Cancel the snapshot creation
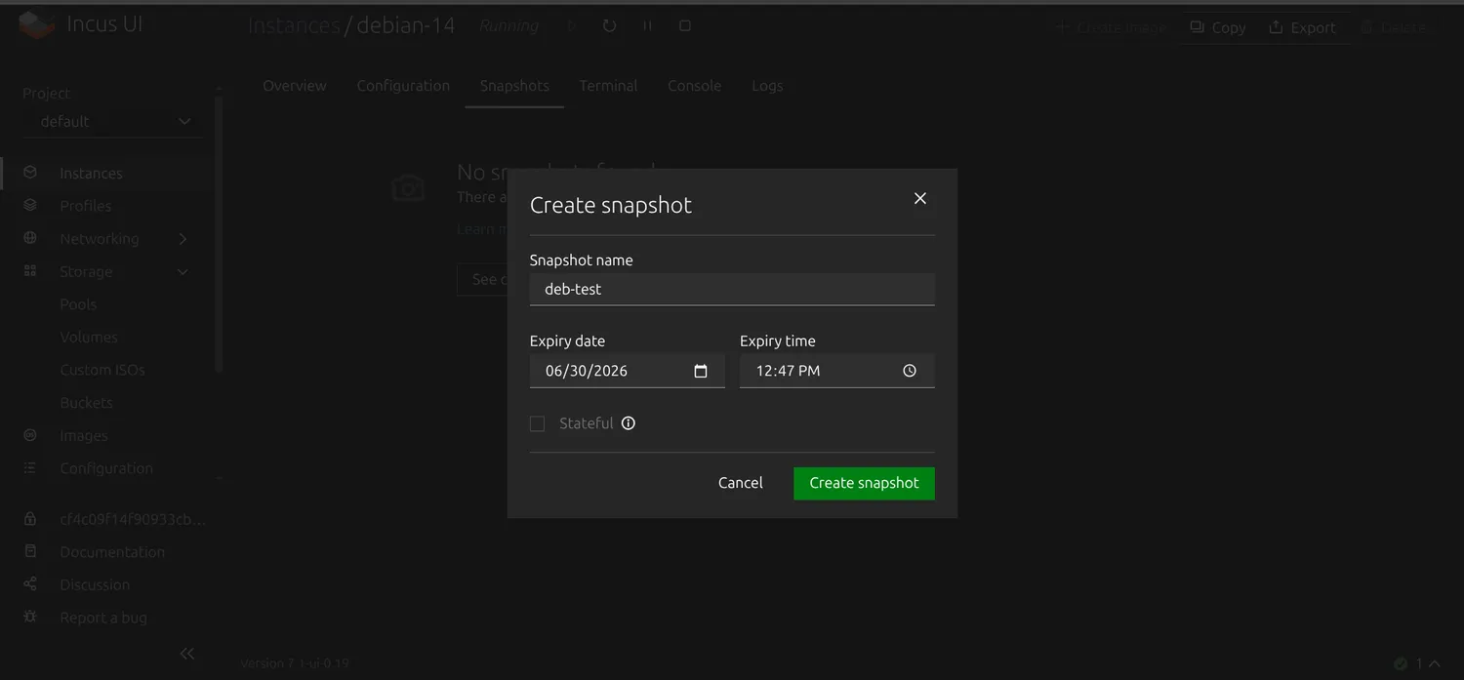1464x680 pixels. pos(741,483)
